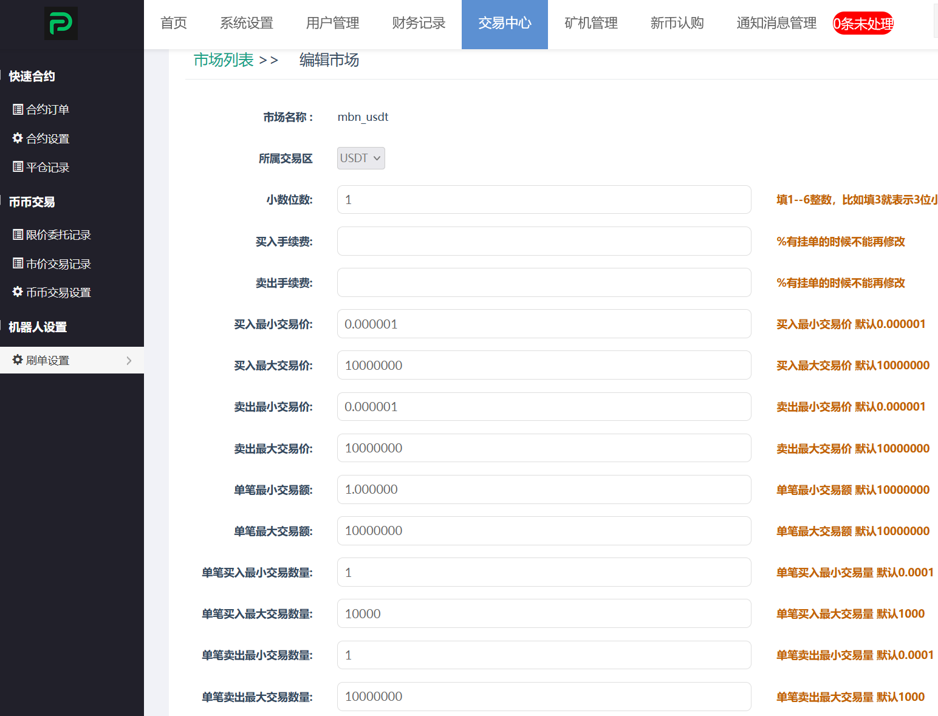Click the gear icon beside 合约设置
This screenshot has height=716, width=938.
click(18, 138)
